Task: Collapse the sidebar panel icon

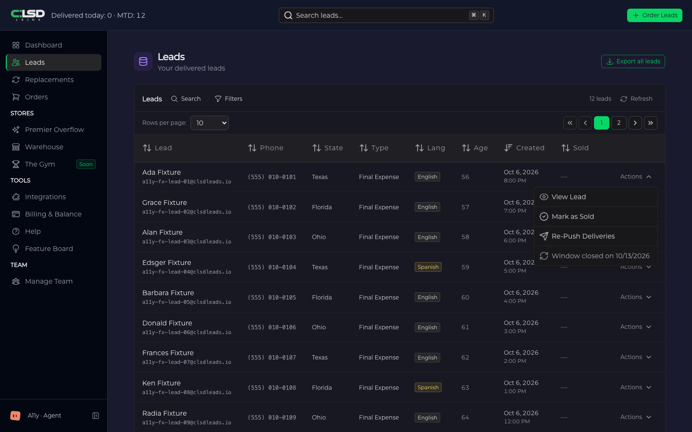Action: [x=96, y=416]
